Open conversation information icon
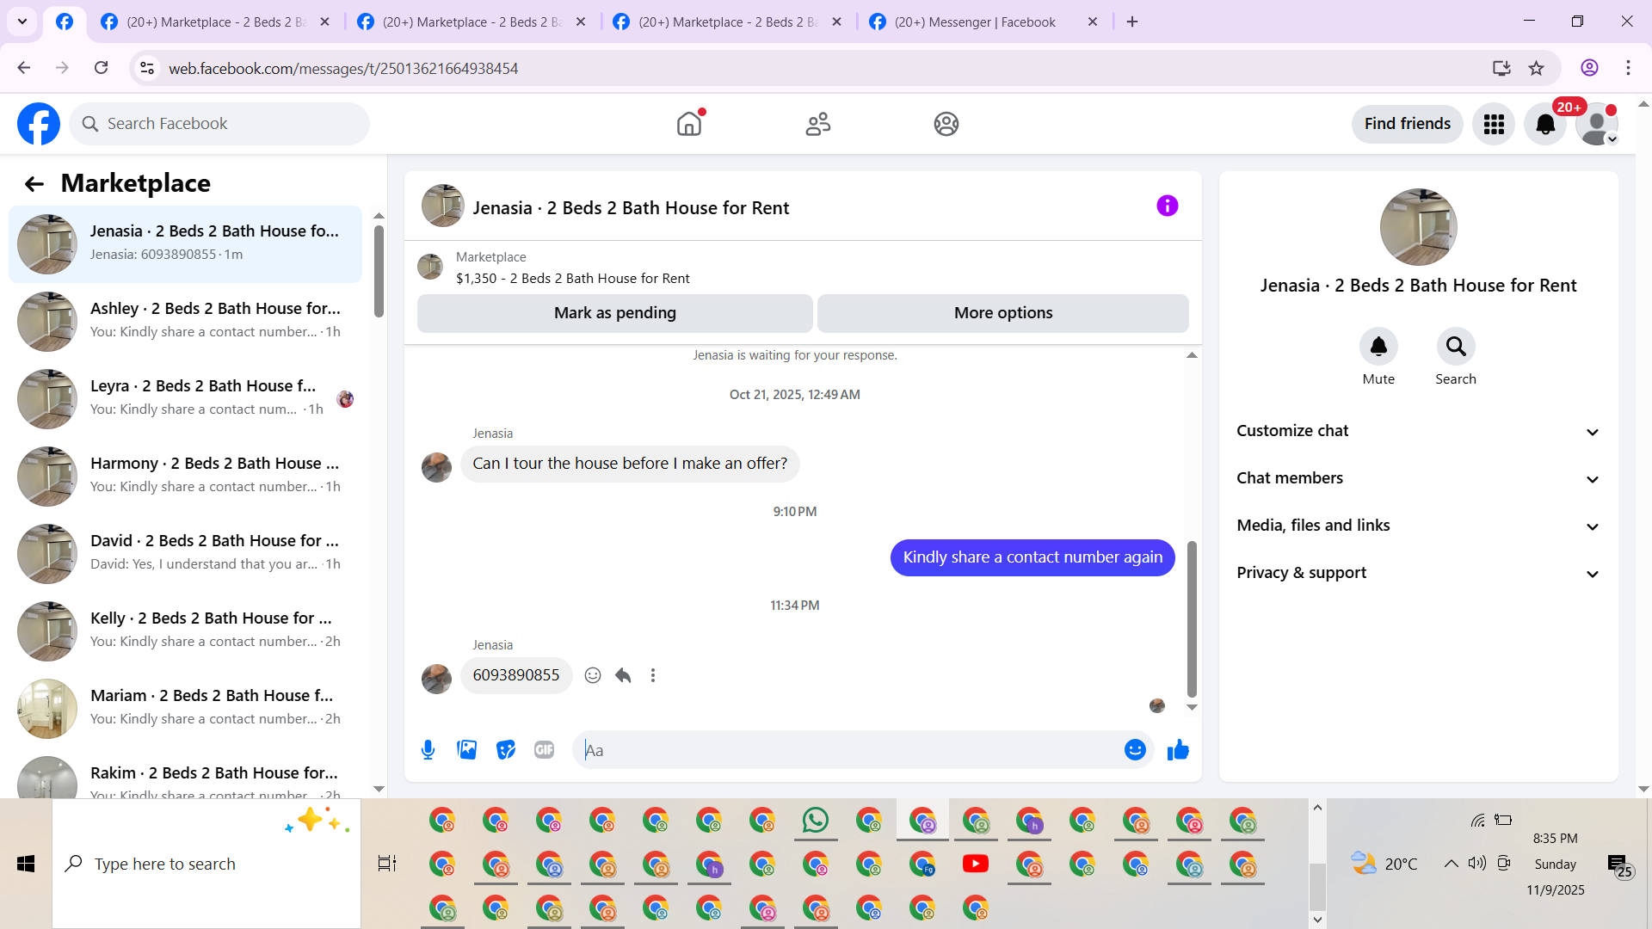 click(x=1168, y=206)
